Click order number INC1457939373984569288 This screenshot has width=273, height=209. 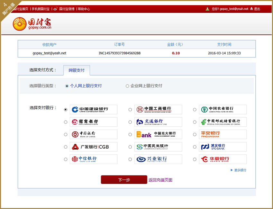coord(119,53)
